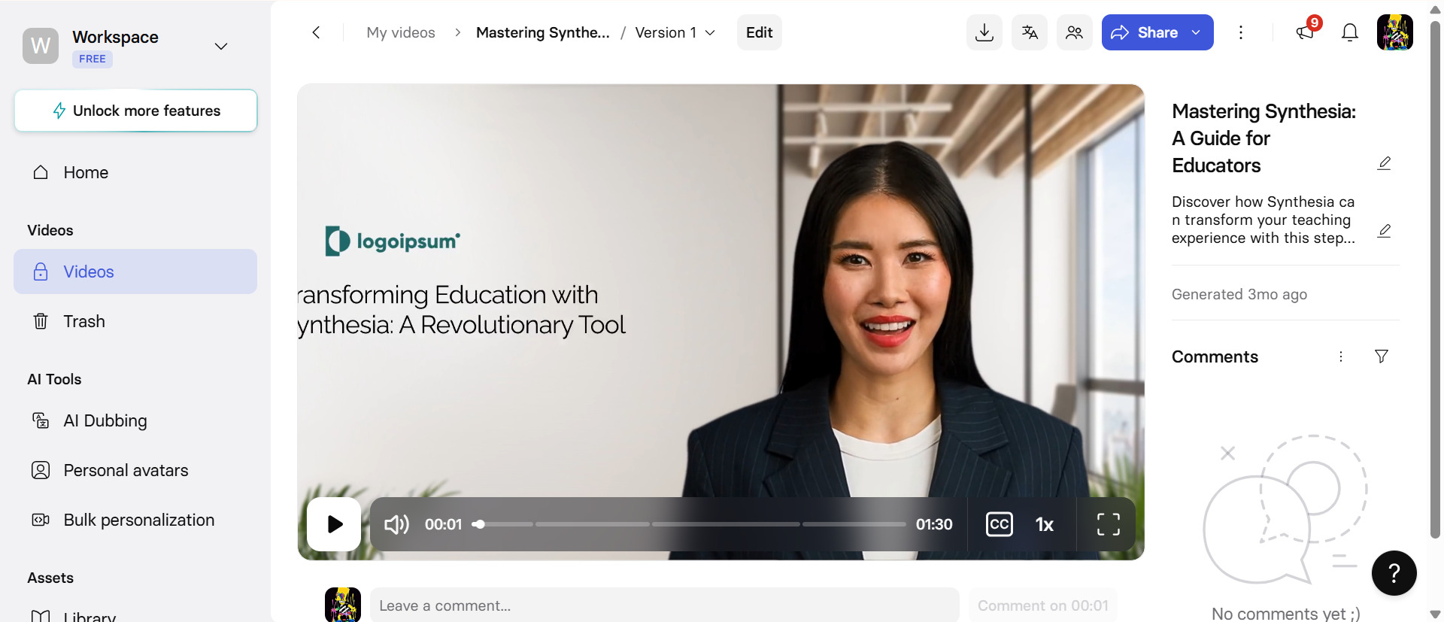Go to Home in sidebar
The image size is (1444, 622).
pyautogui.click(x=135, y=172)
